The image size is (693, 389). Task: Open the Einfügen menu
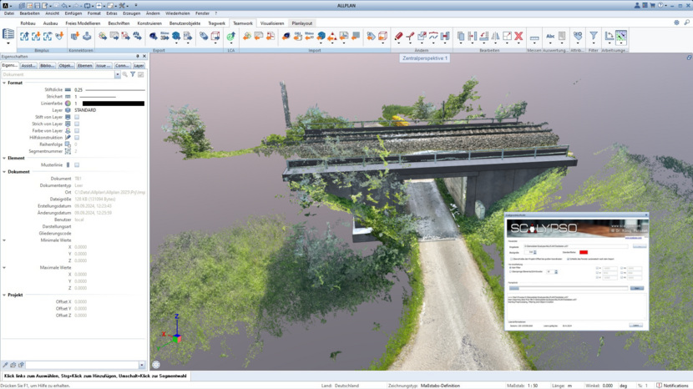[73, 13]
